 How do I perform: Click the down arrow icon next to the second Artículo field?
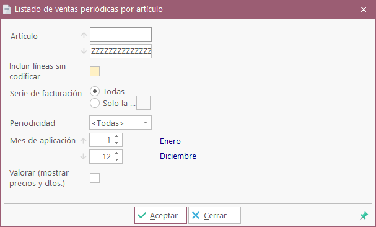tap(84, 51)
